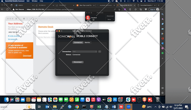Open the anydesk download tab
The image size is (191, 110).
pos(106,5)
